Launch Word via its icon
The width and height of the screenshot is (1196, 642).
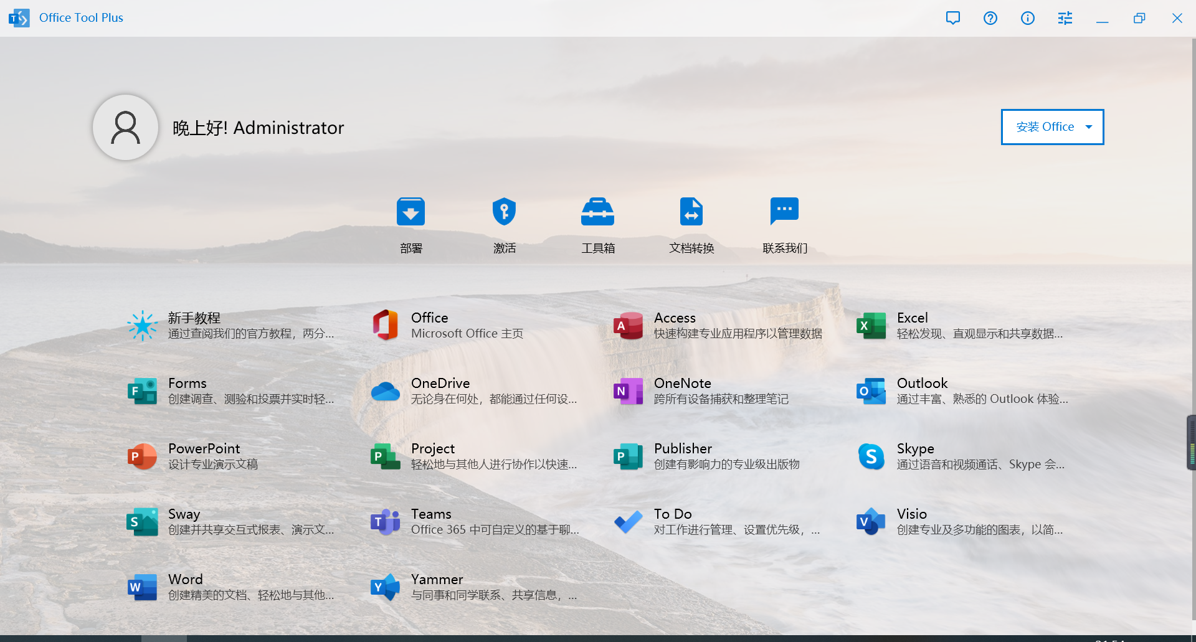coord(142,587)
